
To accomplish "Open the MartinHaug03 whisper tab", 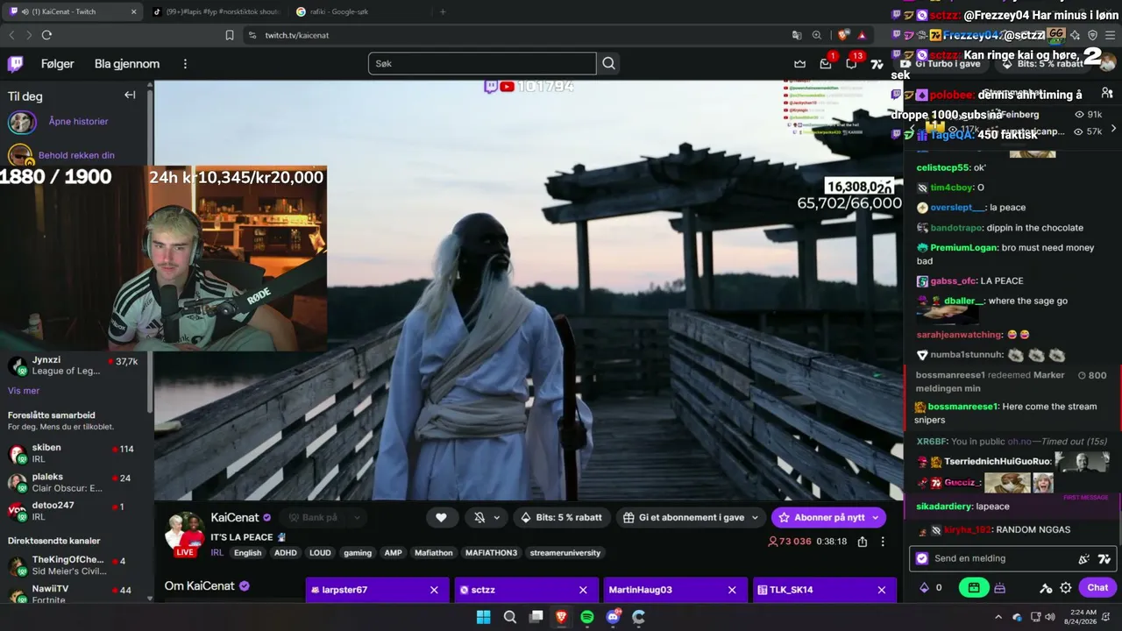I will click(675, 590).
